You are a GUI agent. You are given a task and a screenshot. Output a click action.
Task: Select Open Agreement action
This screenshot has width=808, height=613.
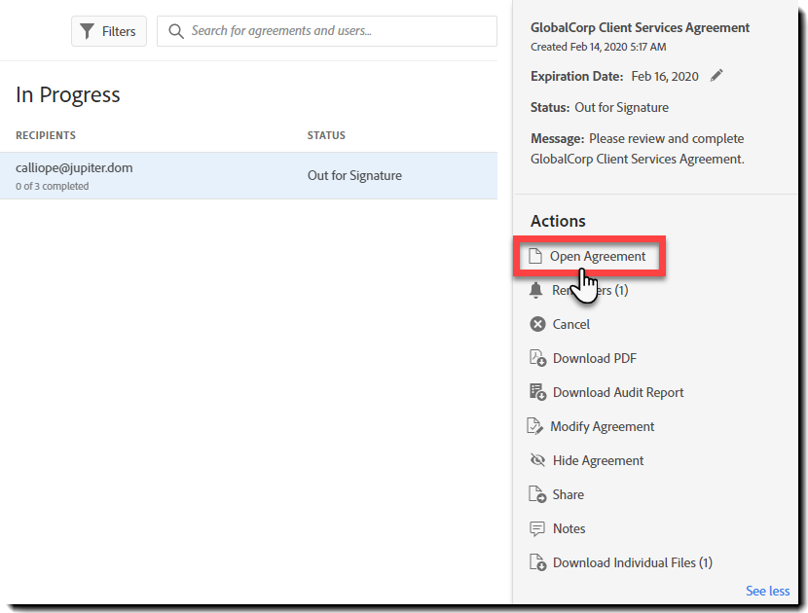(x=597, y=257)
